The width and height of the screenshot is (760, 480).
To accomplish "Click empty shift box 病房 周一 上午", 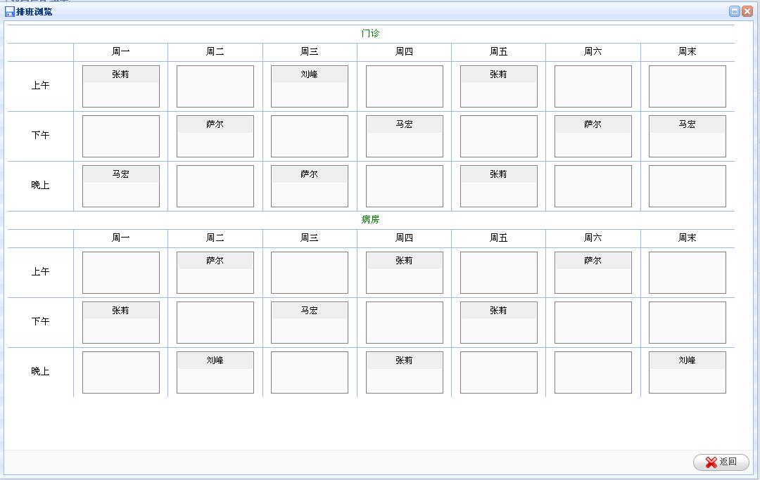I will tap(121, 273).
